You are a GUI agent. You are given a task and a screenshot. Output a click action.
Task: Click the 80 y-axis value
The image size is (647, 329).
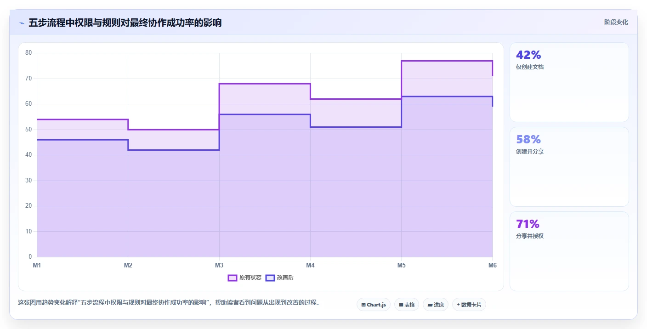click(x=28, y=53)
